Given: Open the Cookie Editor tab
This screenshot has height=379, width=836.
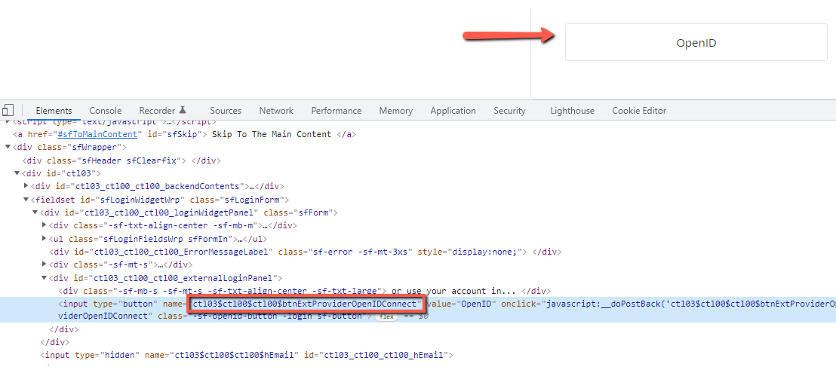Looking at the screenshot, I should (x=639, y=111).
